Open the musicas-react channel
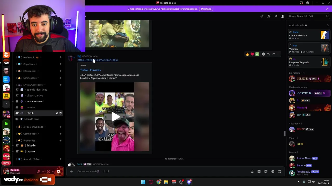 point(38,102)
